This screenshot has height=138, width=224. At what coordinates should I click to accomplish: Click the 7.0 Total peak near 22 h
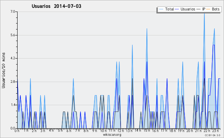[205, 13]
